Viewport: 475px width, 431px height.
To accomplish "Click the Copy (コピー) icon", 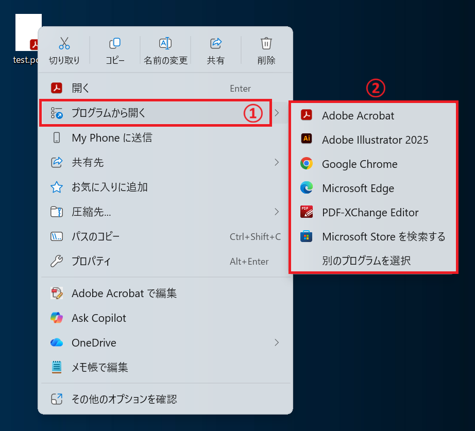I will (114, 44).
